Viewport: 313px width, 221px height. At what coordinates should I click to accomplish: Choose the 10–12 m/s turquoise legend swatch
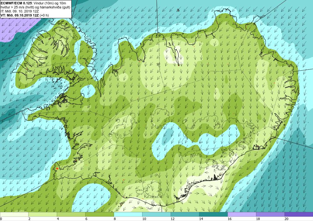pyautogui.click(x=156, y=214)
